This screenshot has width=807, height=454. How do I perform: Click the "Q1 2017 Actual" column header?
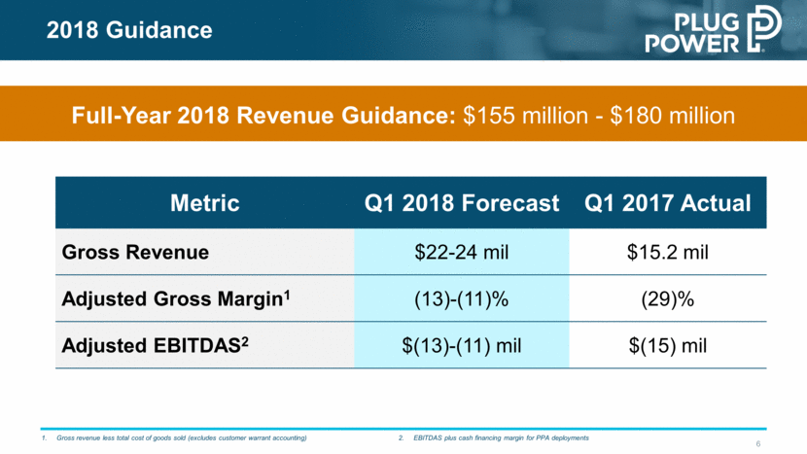(x=668, y=203)
